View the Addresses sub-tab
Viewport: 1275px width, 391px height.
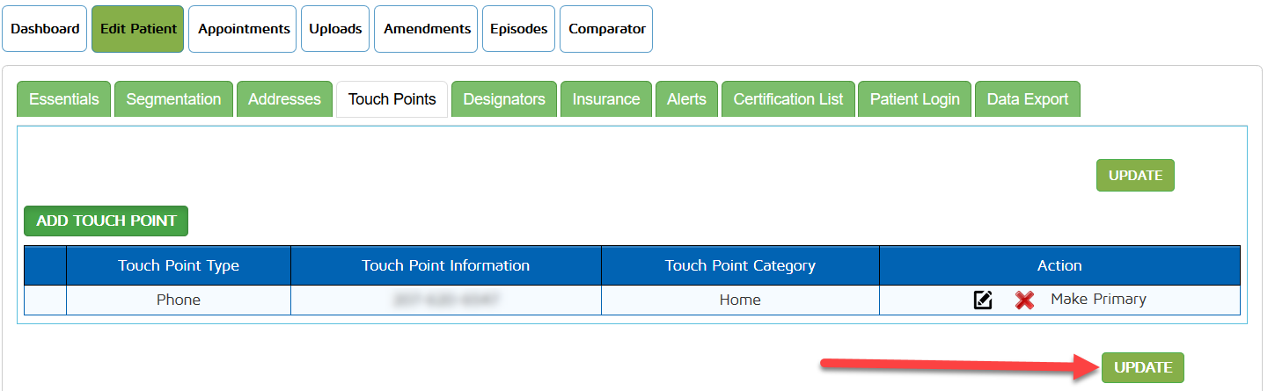click(284, 99)
